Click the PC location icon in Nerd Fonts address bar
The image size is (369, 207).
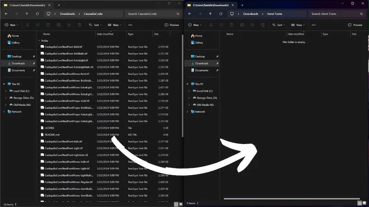[x=232, y=14]
